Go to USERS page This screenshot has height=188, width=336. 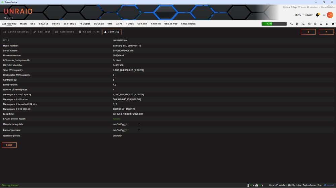click(56, 24)
